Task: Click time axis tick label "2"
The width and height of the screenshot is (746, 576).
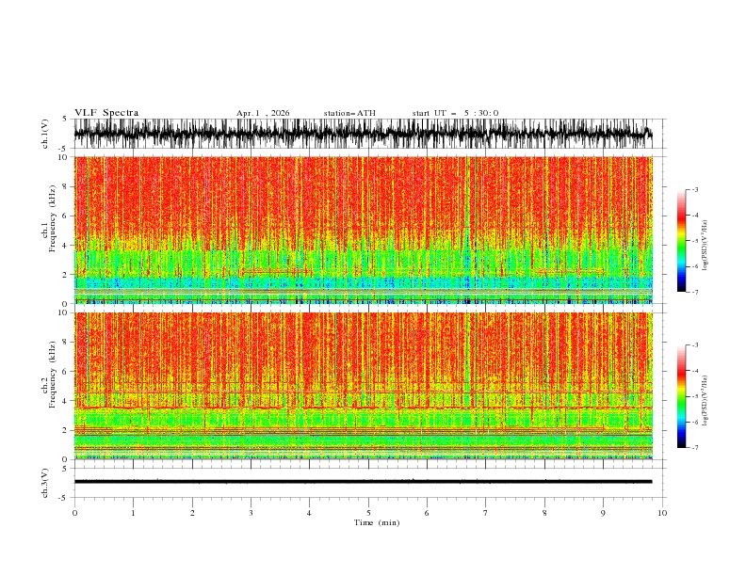Action: [192, 513]
